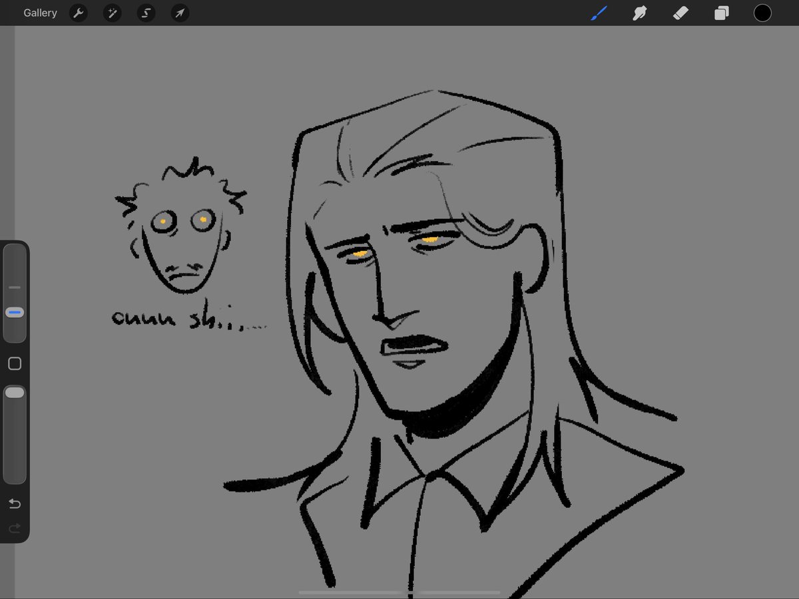The height and width of the screenshot is (599, 799).
Task: Select the Brush tool
Action: click(x=599, y=13)
